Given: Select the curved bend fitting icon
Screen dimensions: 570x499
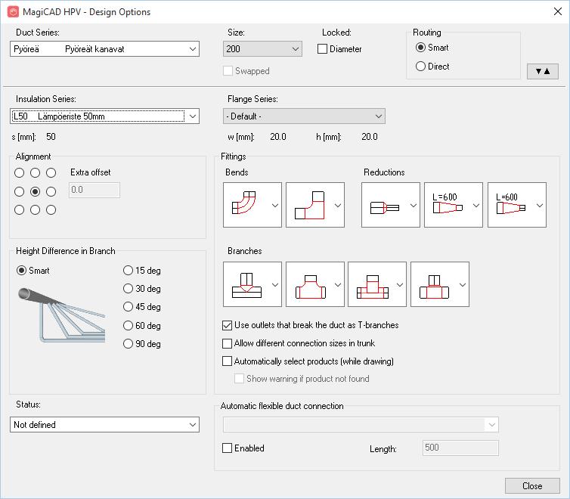Looking at the screenshot, I should tap(244, 203).
